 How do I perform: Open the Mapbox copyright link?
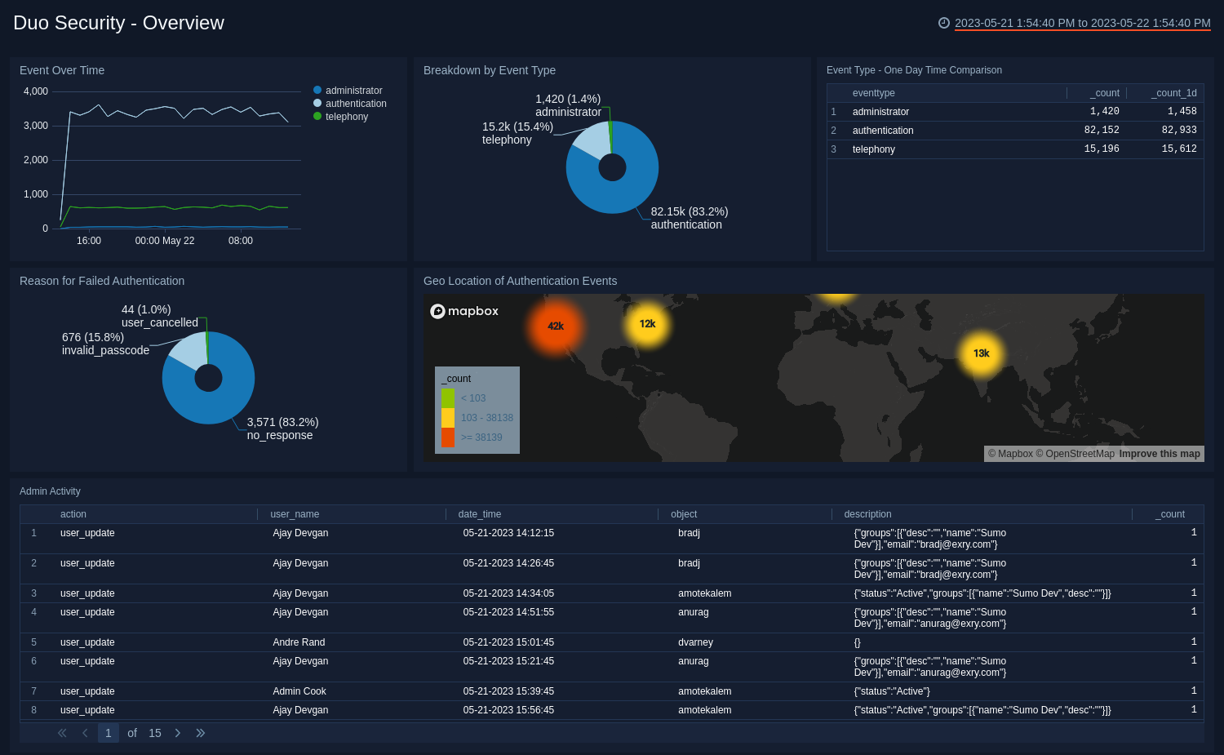click(1012, 453)
